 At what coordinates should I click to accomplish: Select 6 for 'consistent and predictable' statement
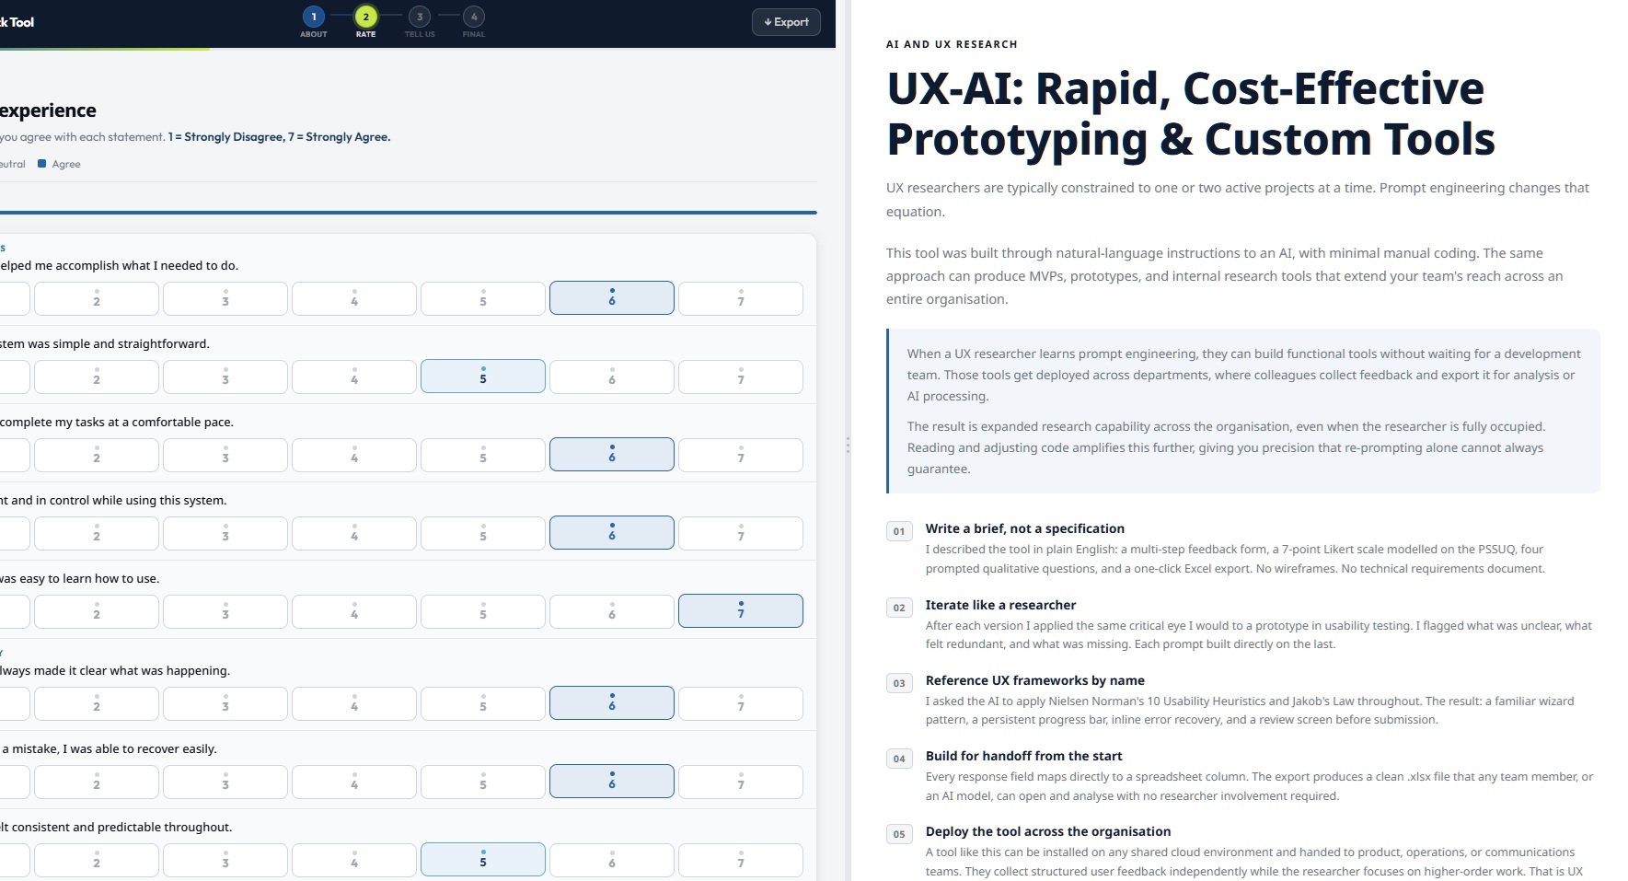pyautogui.click(x=611, y=860)
